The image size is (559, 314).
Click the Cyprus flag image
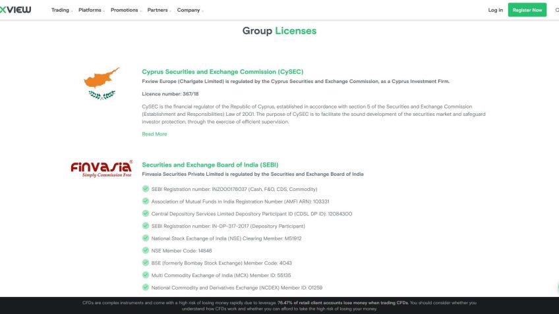(102, 83)
